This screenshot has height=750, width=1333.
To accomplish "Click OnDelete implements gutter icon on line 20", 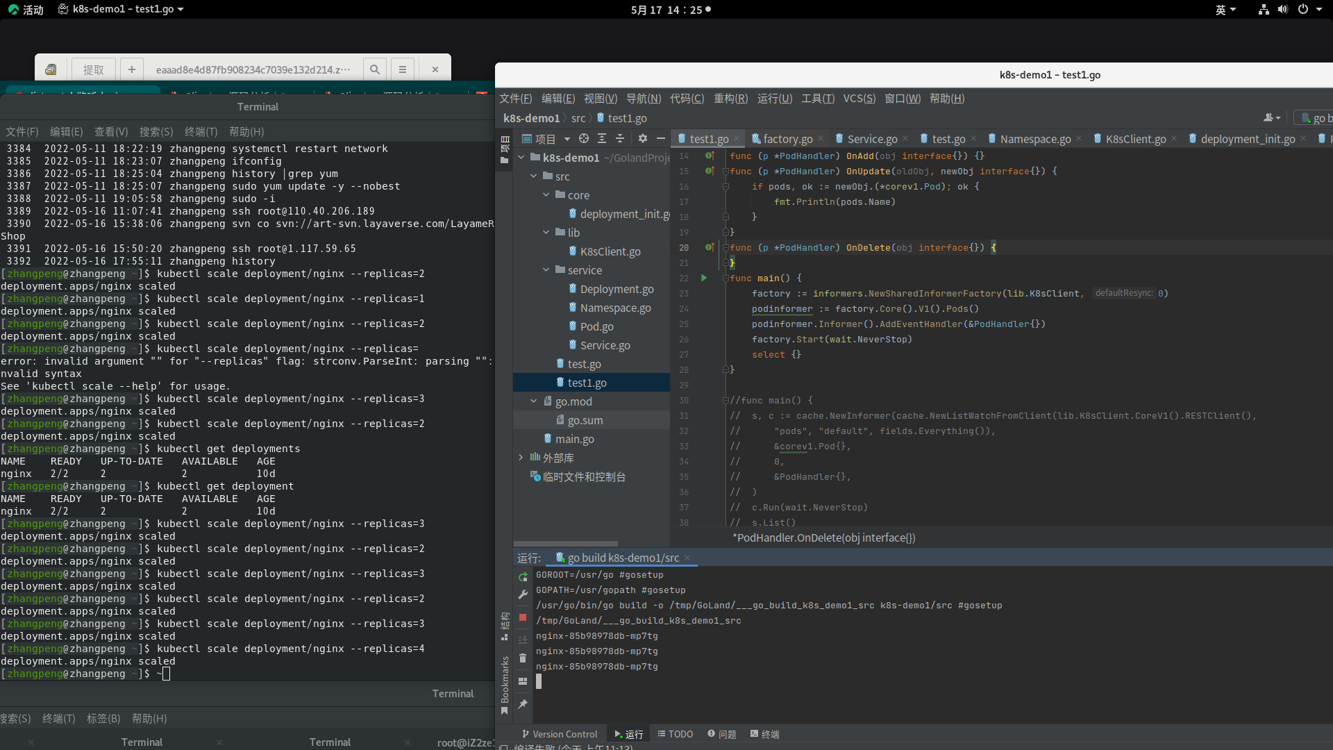I will tap(710, 247).
